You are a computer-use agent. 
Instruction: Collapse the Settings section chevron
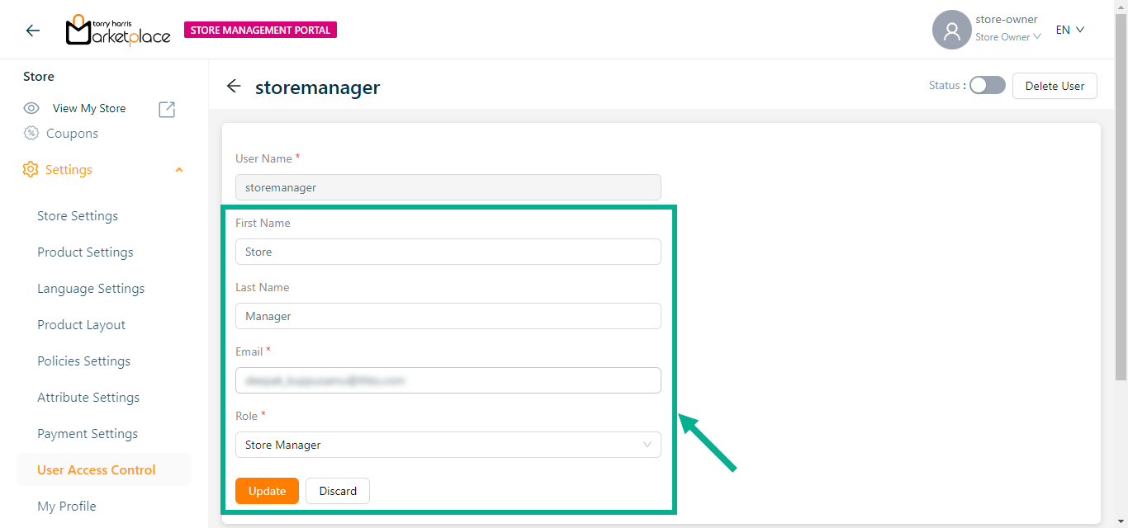(x=179, y=170)
